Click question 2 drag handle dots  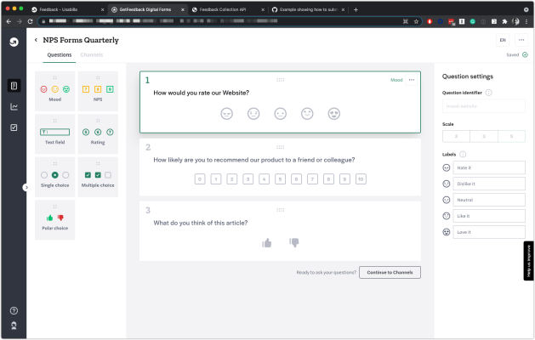[280, 147]
